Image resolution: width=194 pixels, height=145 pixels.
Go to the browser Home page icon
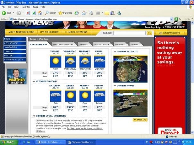40,13
